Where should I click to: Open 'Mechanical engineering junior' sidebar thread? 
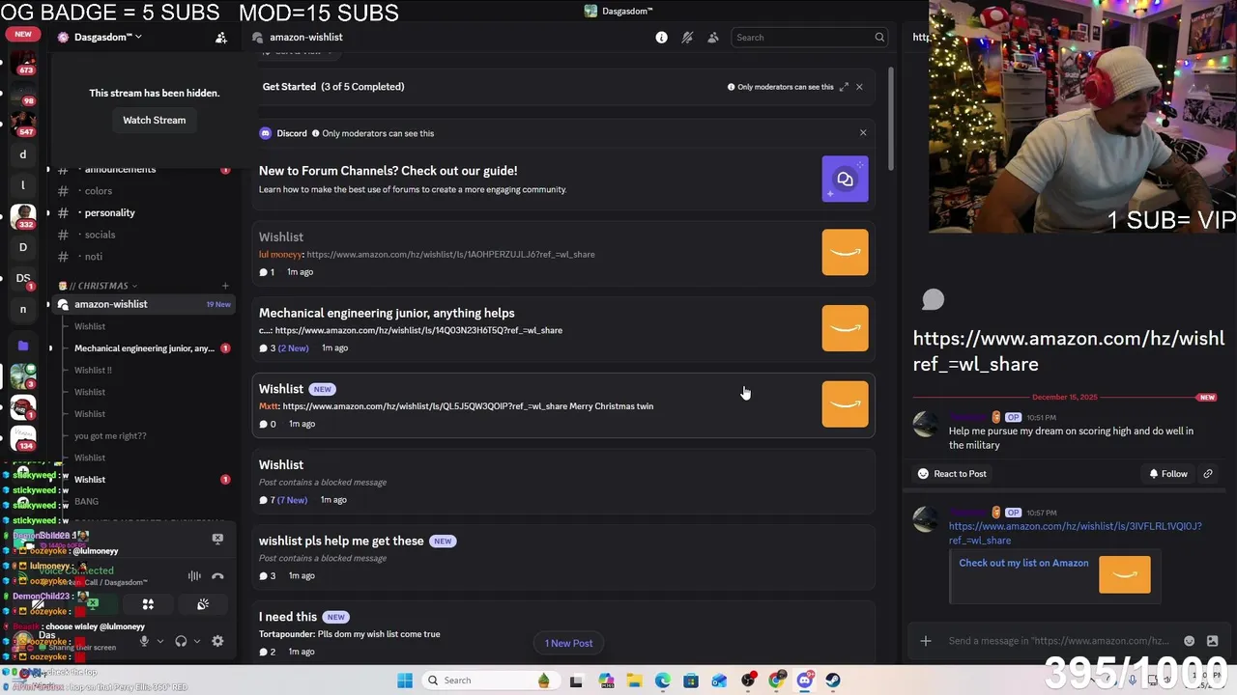144,348
